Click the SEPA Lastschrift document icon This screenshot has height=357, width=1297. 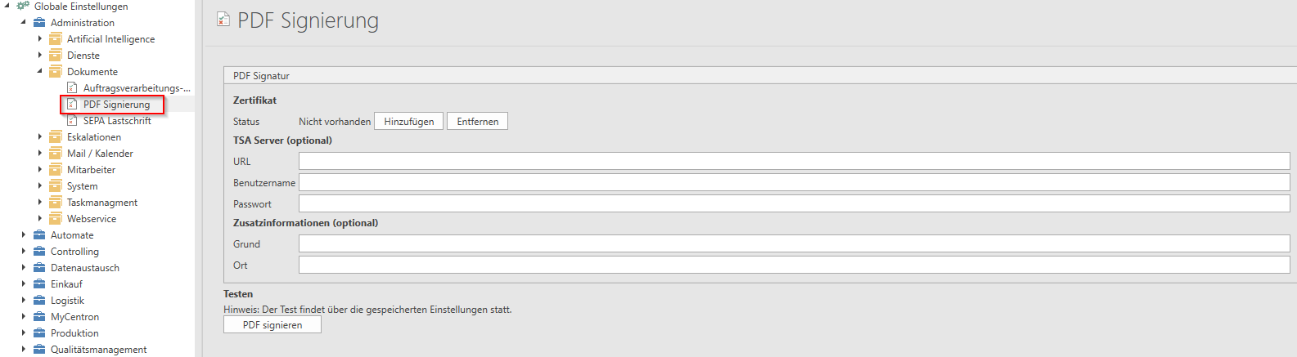(x=72, y=121)
